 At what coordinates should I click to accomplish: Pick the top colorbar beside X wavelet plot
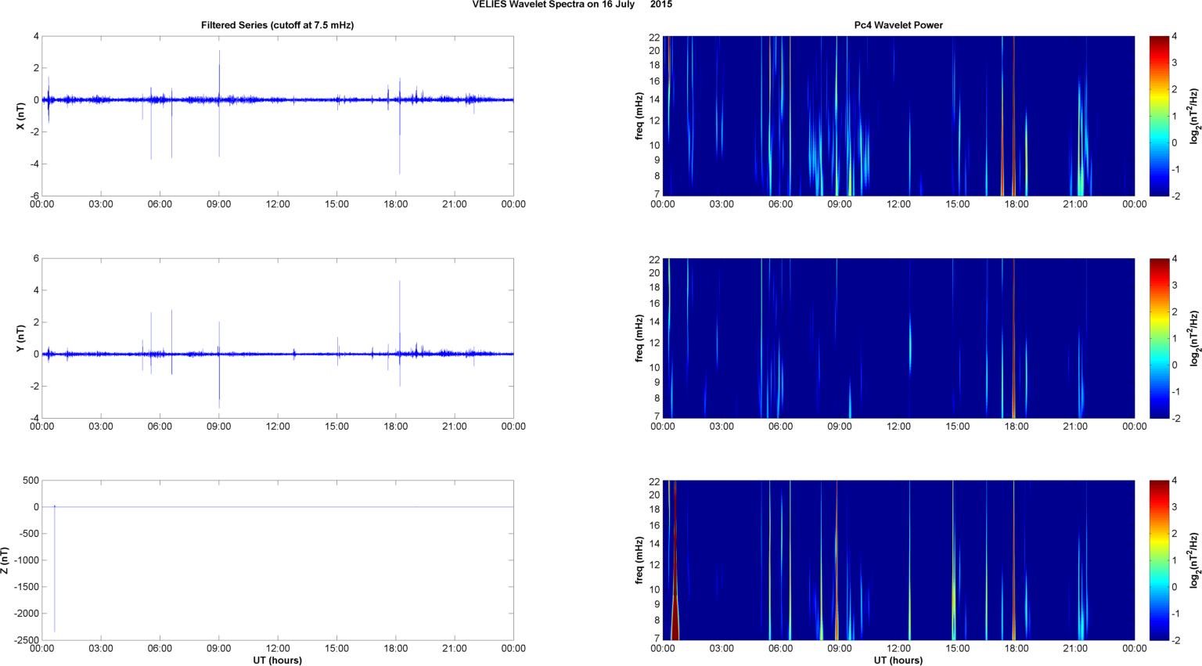[x=1159, y=116]
